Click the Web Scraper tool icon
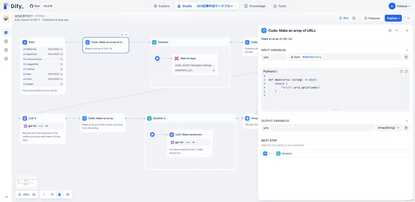Image resolution: width=415 pixels, height=202 pixels. (x=177, y=58)
